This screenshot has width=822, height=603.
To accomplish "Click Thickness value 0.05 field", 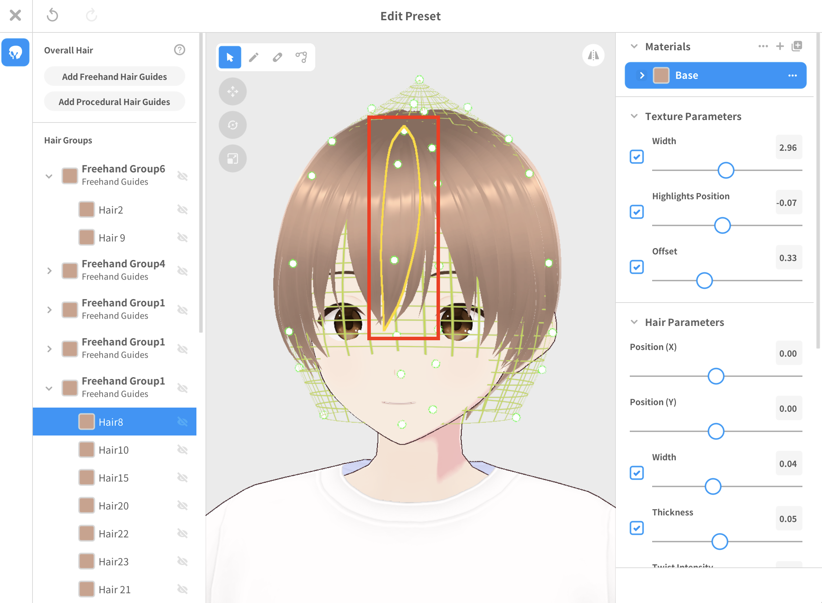I will pos(789,519).
